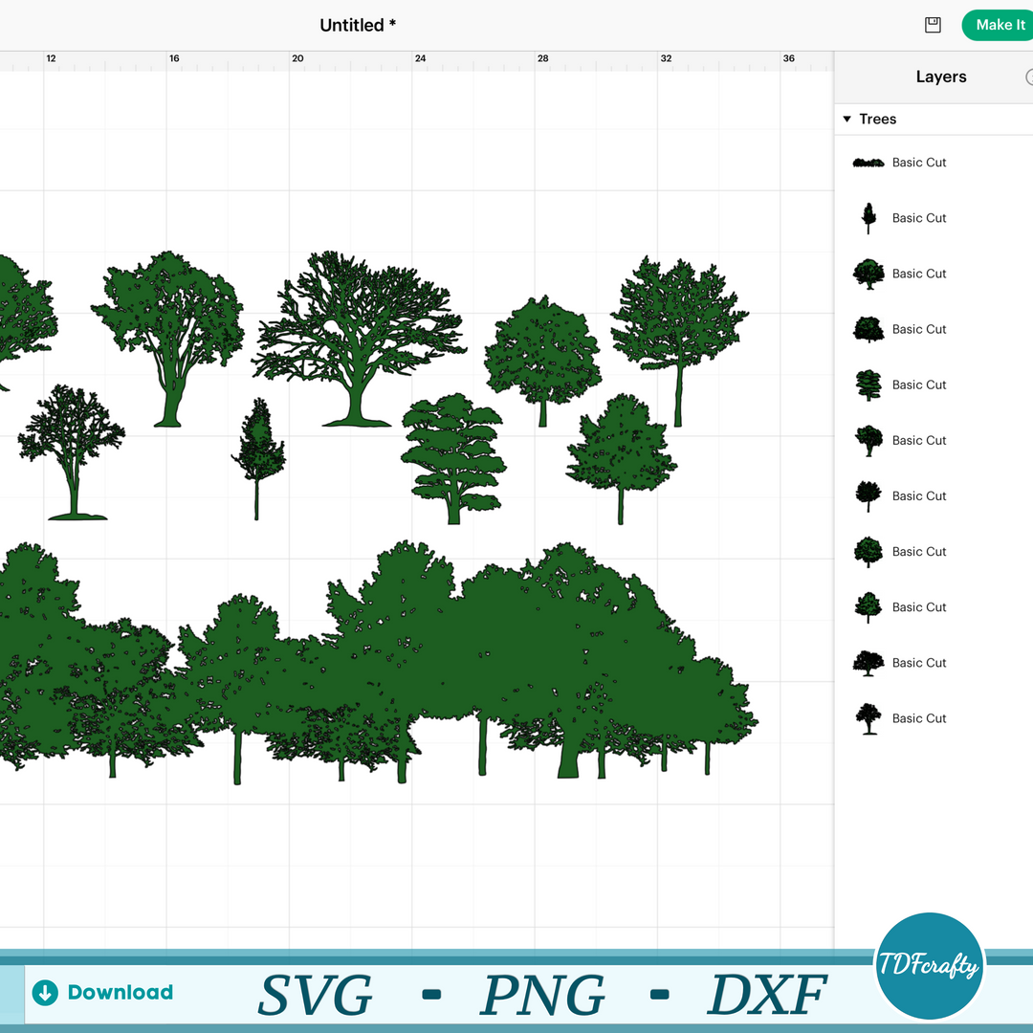The image size is (1033, 1033).
Task: Open the info icon beside the Layers heading
Action: (x=1030, y=77)
